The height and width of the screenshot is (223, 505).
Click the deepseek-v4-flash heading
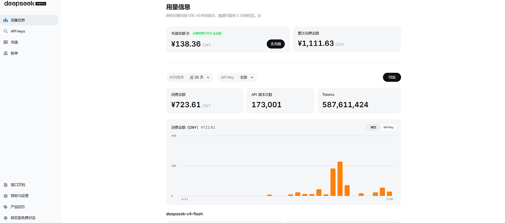(x=184, y=214)
